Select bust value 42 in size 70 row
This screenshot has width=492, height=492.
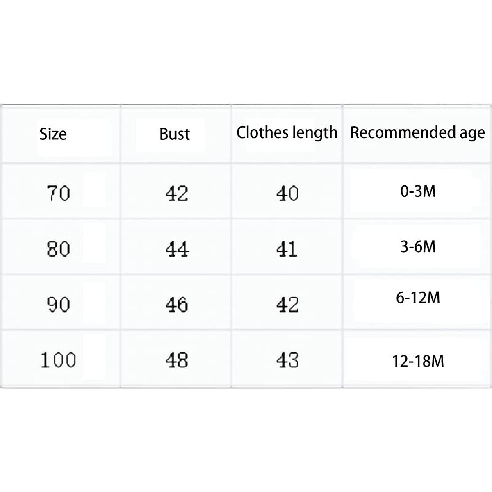[x=177, y=194]
